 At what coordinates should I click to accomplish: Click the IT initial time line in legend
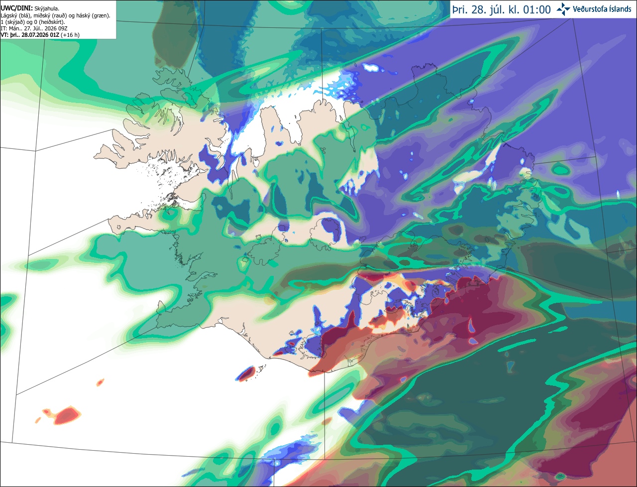[34, 28]
